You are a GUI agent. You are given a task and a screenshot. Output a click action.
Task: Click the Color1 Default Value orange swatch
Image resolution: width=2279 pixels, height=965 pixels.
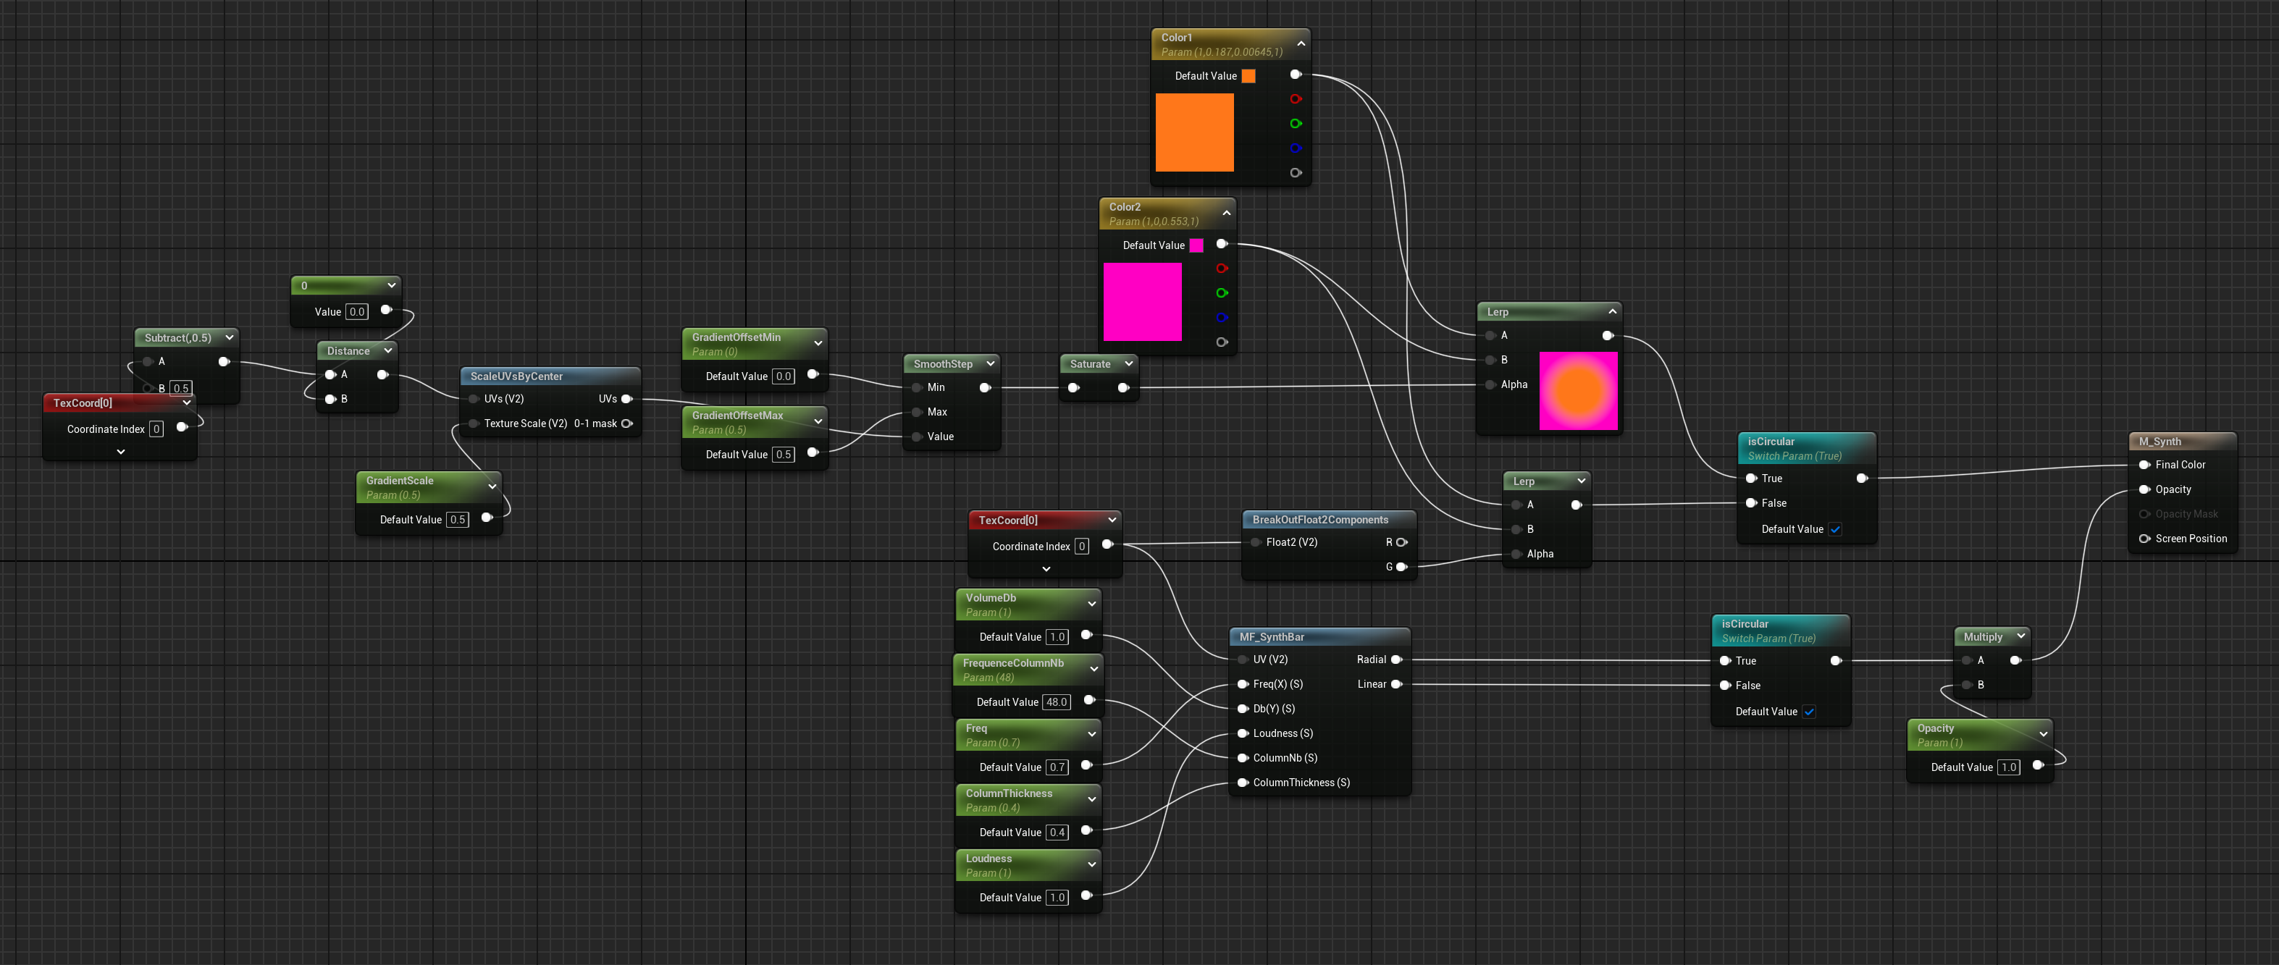pos(1248,76)
